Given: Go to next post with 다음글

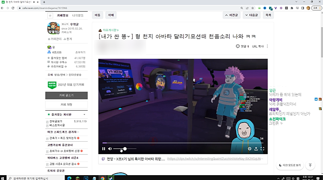Looking at the screenshot, I should (x=252, y=15).
